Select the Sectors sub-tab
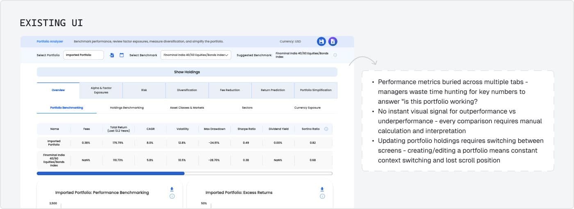This screenshot has height=209, width=574. tap(247, 108)
